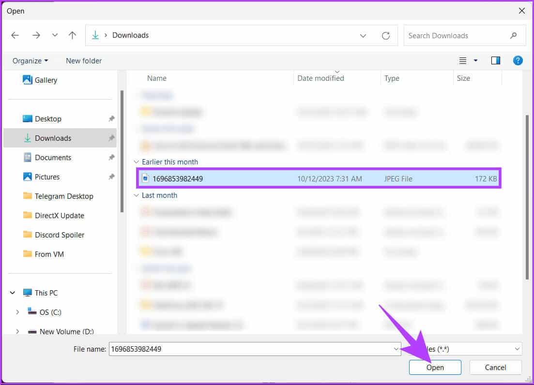Expand the address bar history dropdown
Viewport: 534px width, 385px height.
[x=363, y=35]
